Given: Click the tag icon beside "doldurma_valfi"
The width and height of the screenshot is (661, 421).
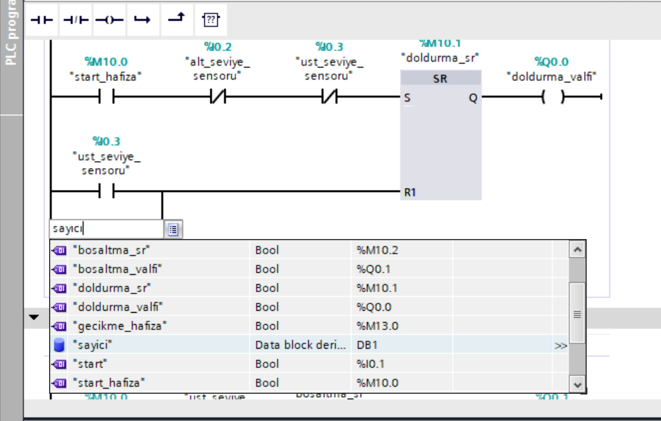Looking at the screenshot, I should (x=60, y=307).
